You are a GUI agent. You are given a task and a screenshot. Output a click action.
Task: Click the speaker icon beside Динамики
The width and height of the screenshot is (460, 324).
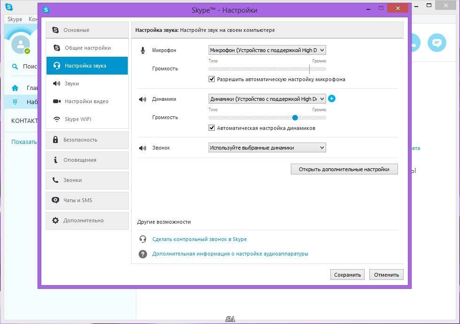click(x=142, y=99)
